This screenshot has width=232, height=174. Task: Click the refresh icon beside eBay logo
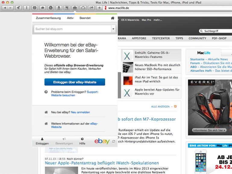point(114,141)
